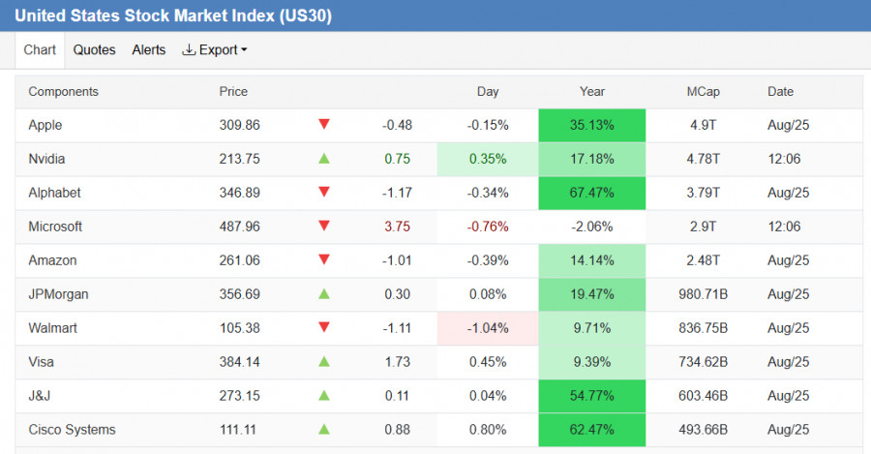The height and width of the screenshot is (454, 871).
Task: Select Apple price 309.86
Action: point(239,125)
